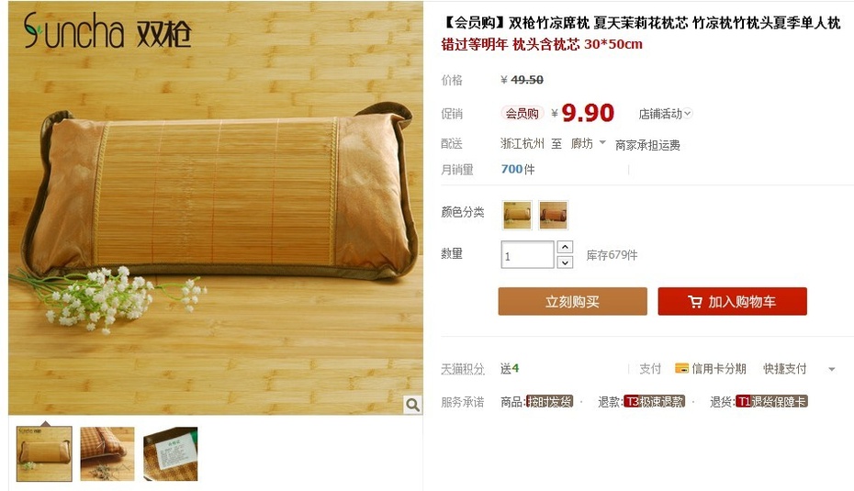The width and height of the screenshot is (854, 491).
Task: Increase quantity with the up arrow
Action: point(565,248)
